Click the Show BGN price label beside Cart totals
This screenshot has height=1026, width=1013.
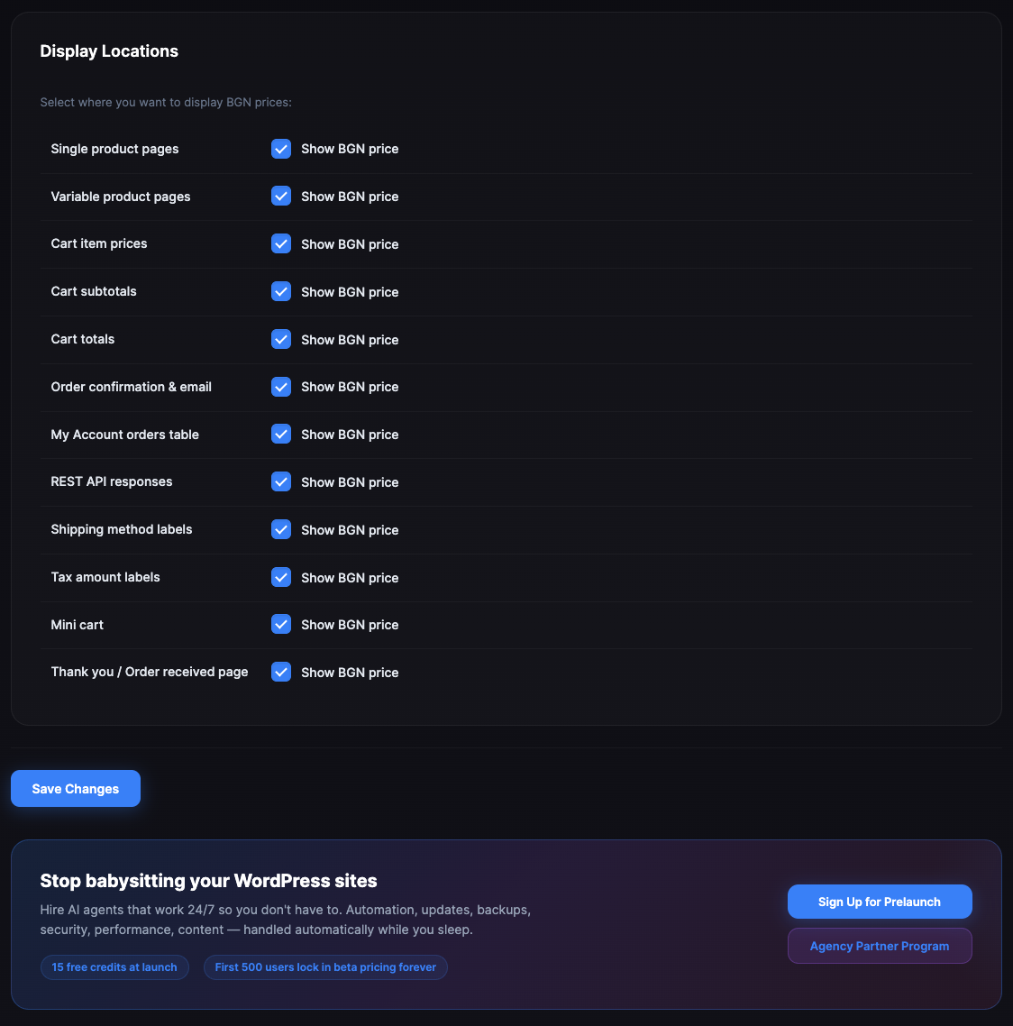point(350,340)
